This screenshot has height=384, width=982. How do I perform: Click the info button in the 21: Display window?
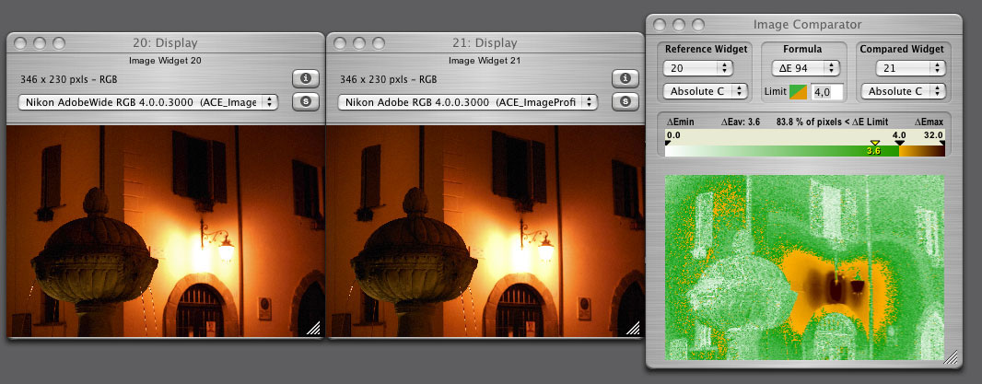click(x=625, y=79)
